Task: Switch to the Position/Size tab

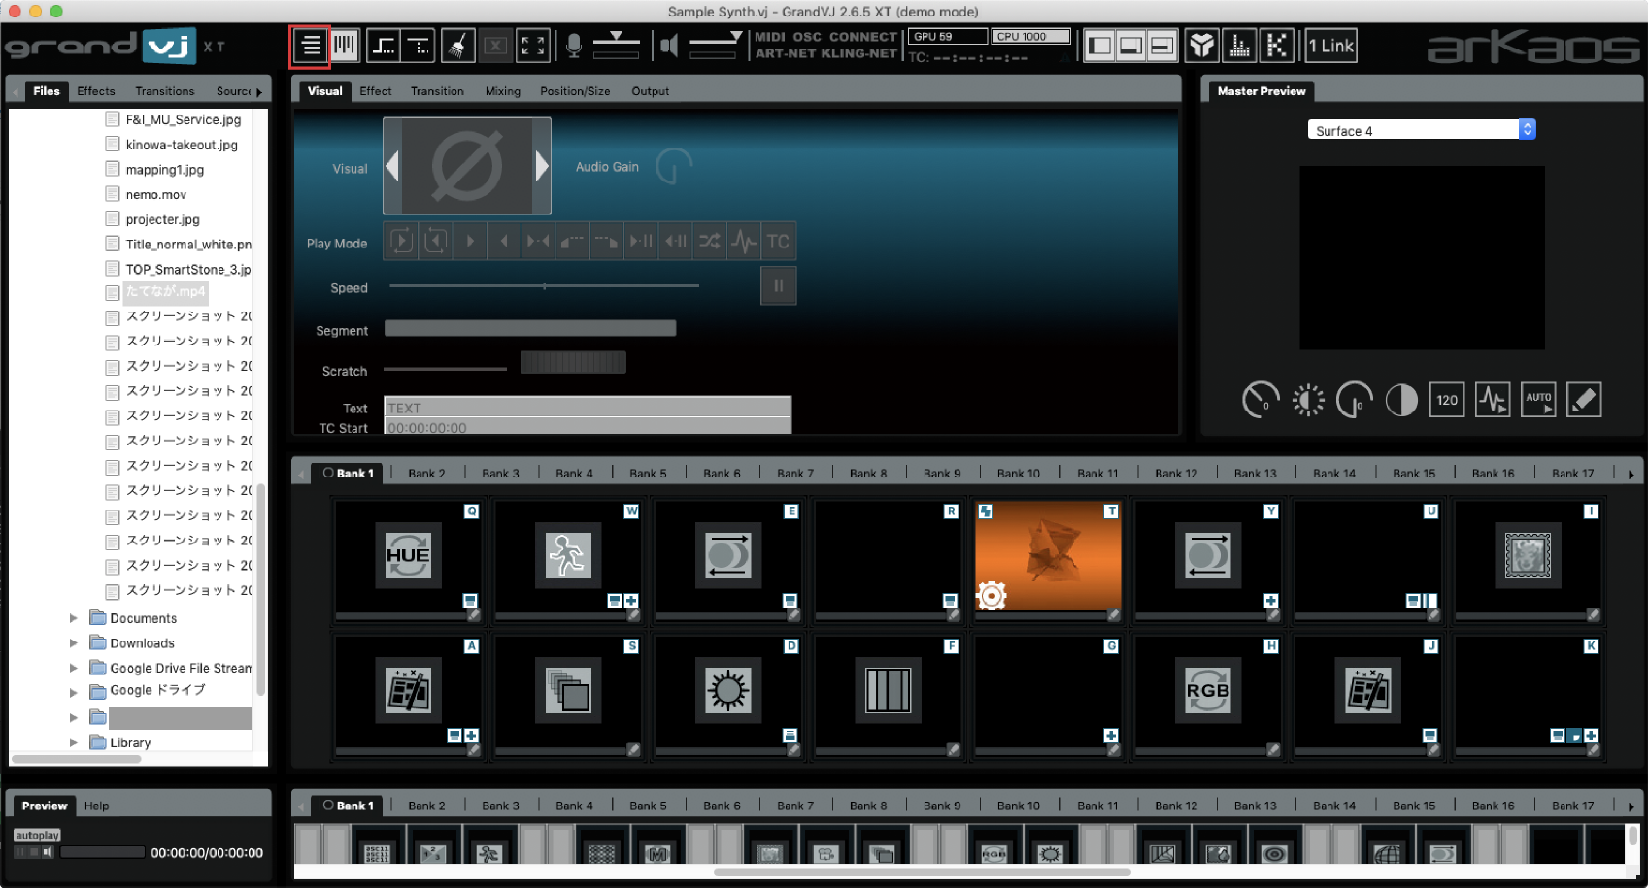Action: click(x=575, y=91)
